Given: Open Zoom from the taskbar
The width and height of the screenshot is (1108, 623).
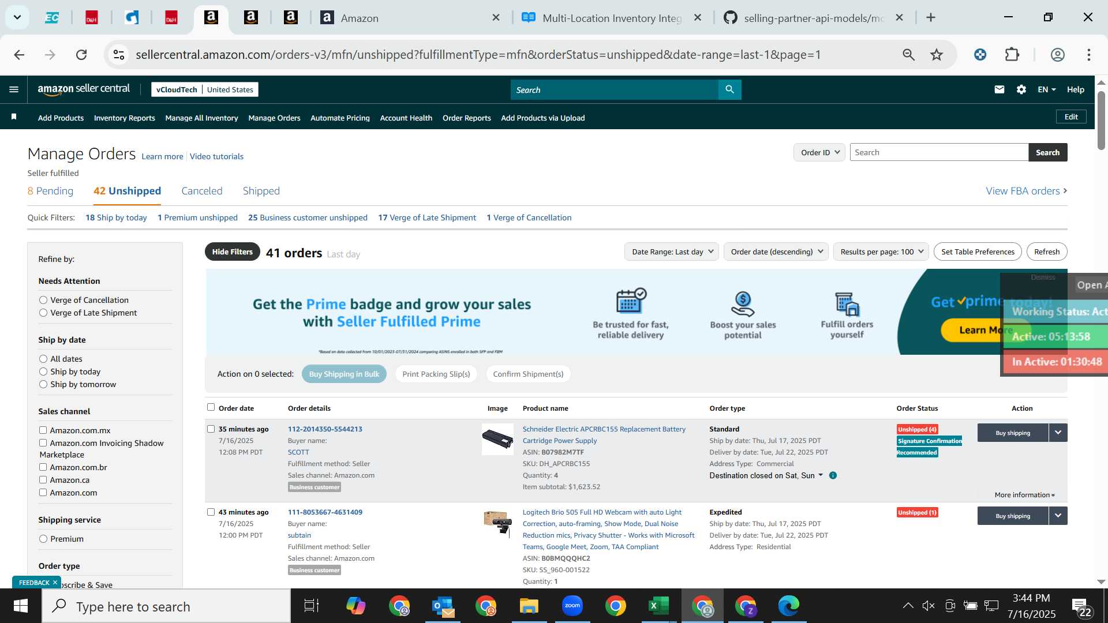Looking at the screenshot, I should 572,606.
